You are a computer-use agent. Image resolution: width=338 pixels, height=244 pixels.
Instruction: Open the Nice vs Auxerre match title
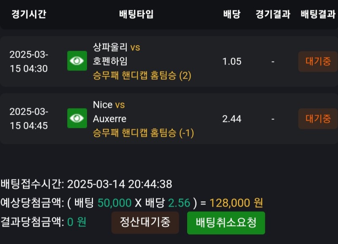109,111
